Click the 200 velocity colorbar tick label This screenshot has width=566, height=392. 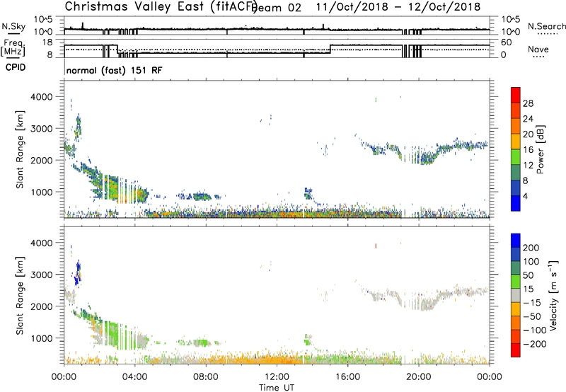pyautogui.click(x=531, y=248)
